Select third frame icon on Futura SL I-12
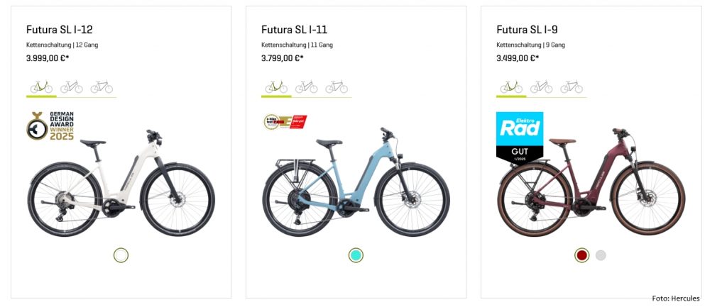727x307 pixels. (102, 87)
